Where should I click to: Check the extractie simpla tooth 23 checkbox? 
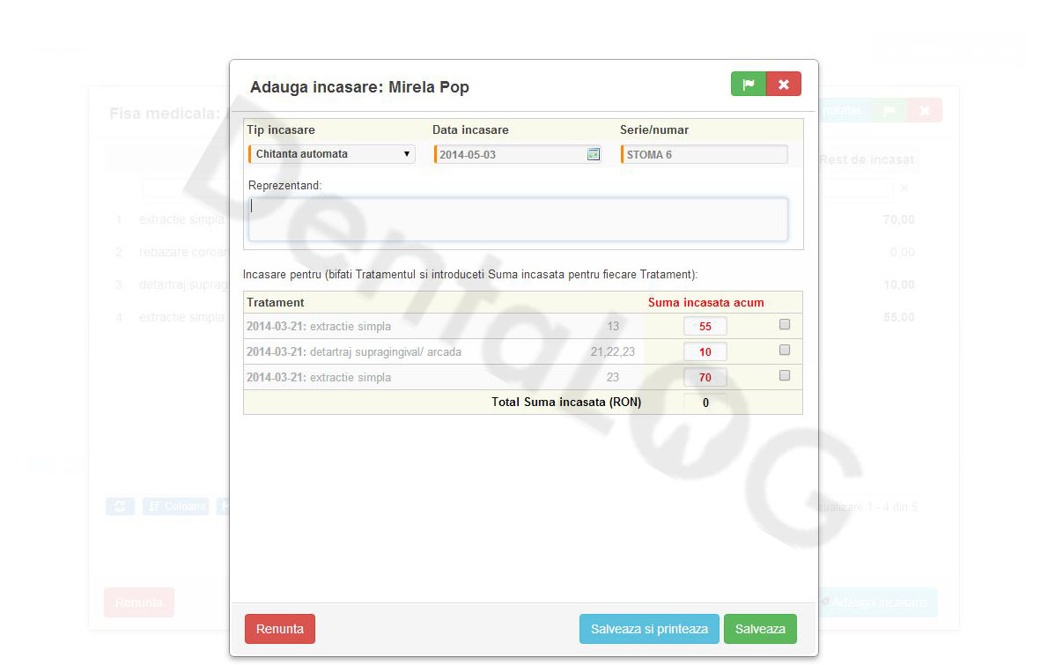785,375
